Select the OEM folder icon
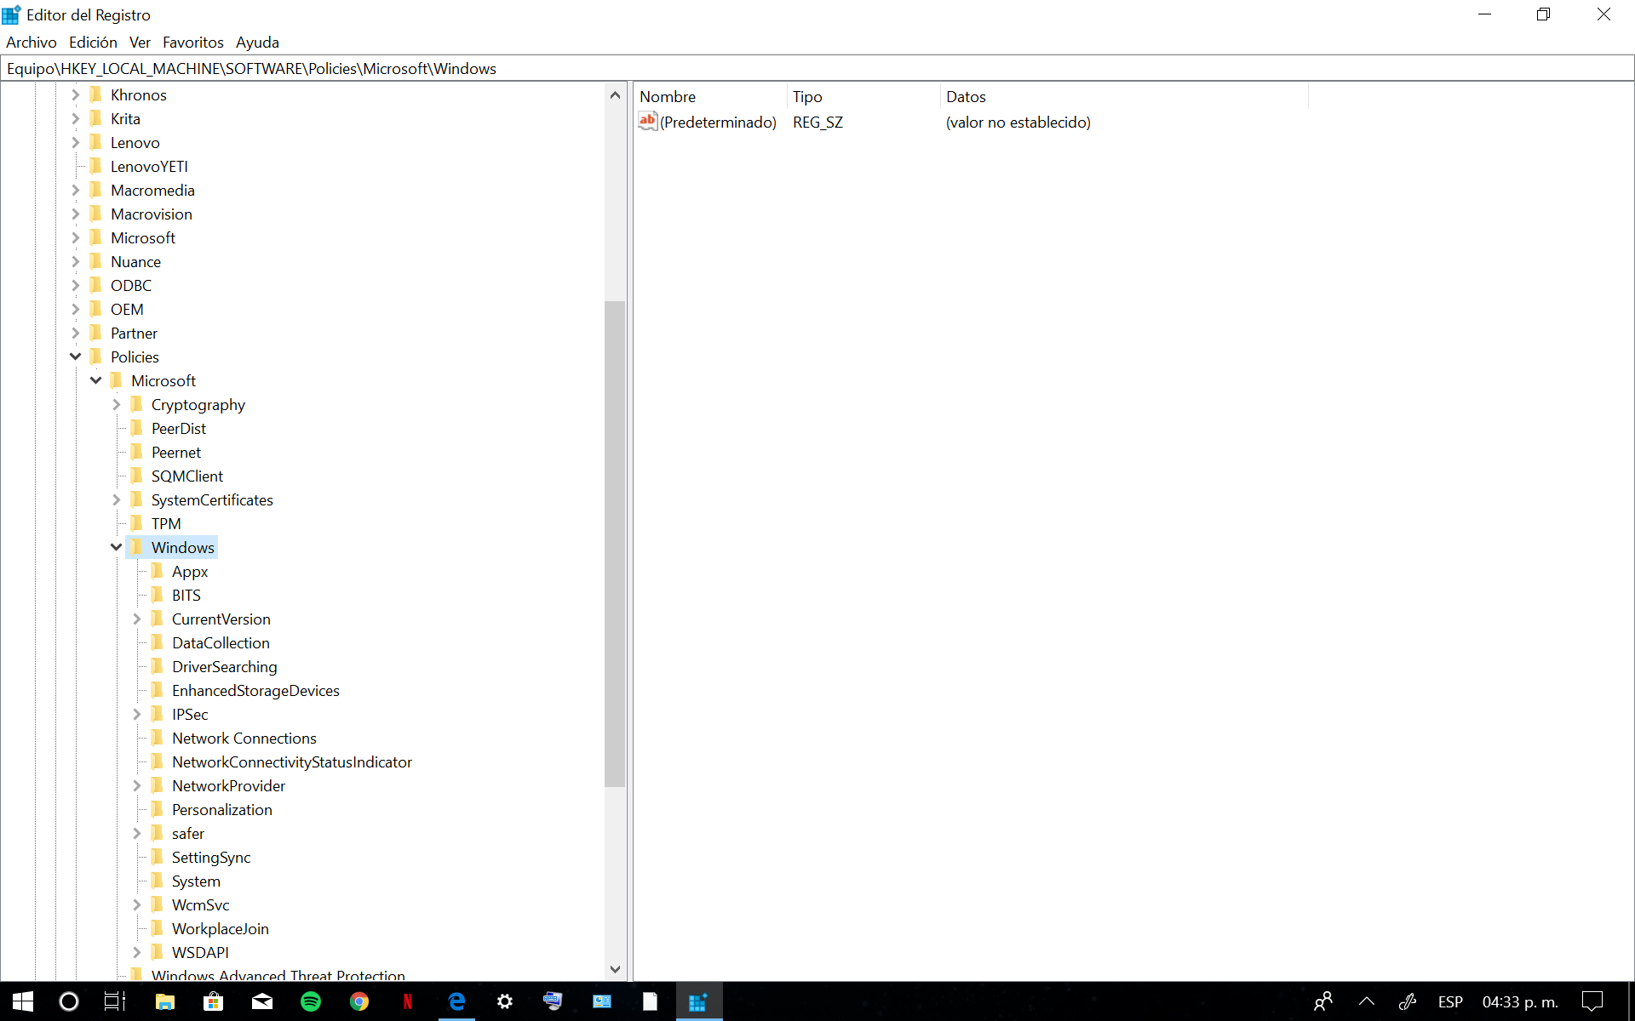 click(x=95, y=309)
